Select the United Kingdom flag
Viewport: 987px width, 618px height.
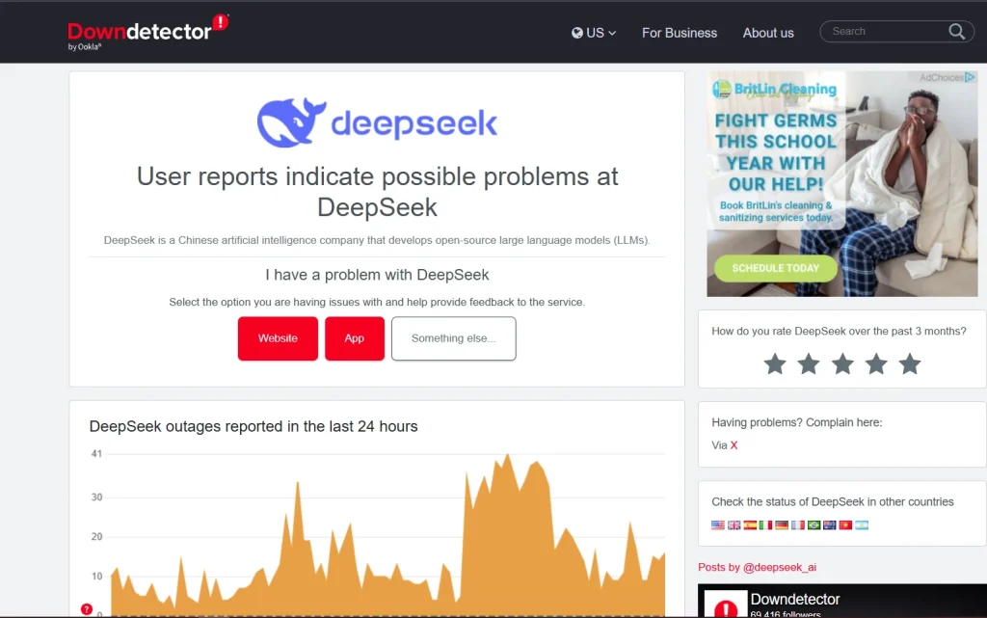pos(734,524)
